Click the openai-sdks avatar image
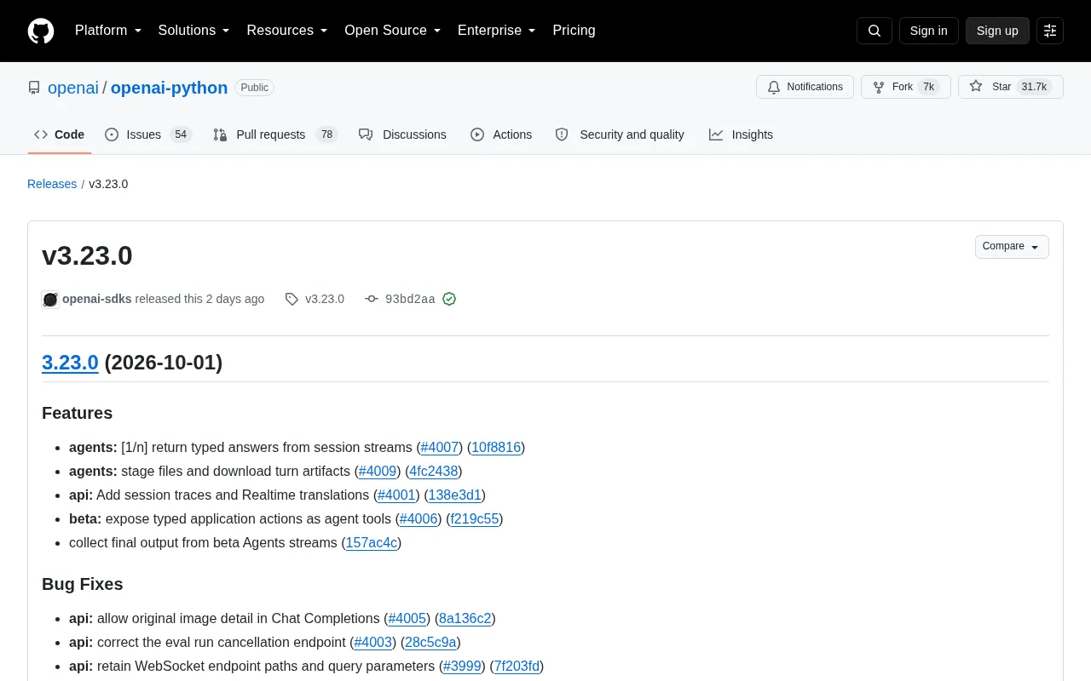 pyautogui.click(x=50, y=299)
